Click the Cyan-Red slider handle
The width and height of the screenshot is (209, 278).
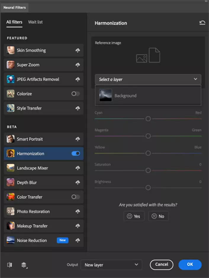tap(148, 119)
